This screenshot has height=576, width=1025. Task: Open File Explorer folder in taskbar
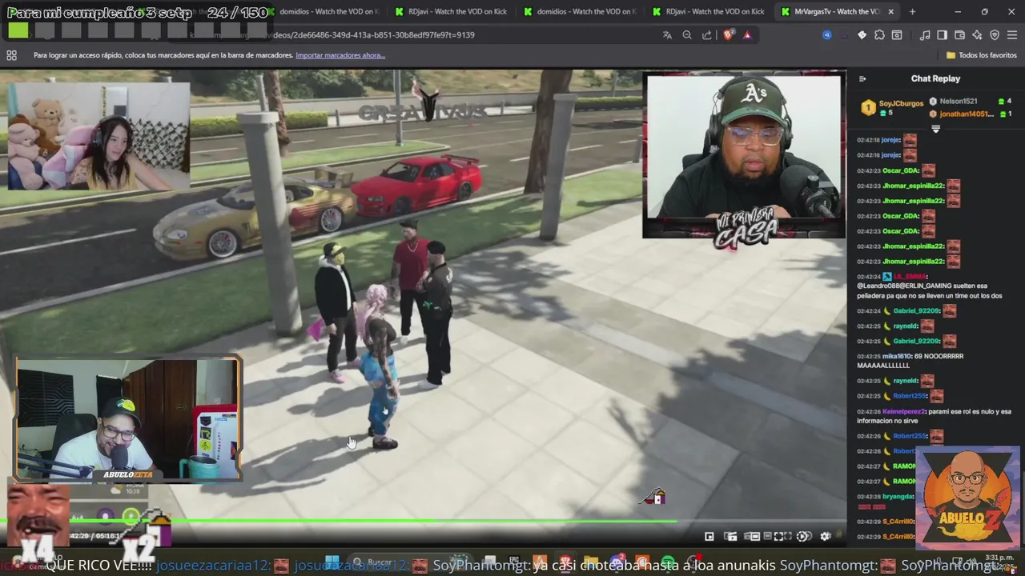[x=591, y=562]
